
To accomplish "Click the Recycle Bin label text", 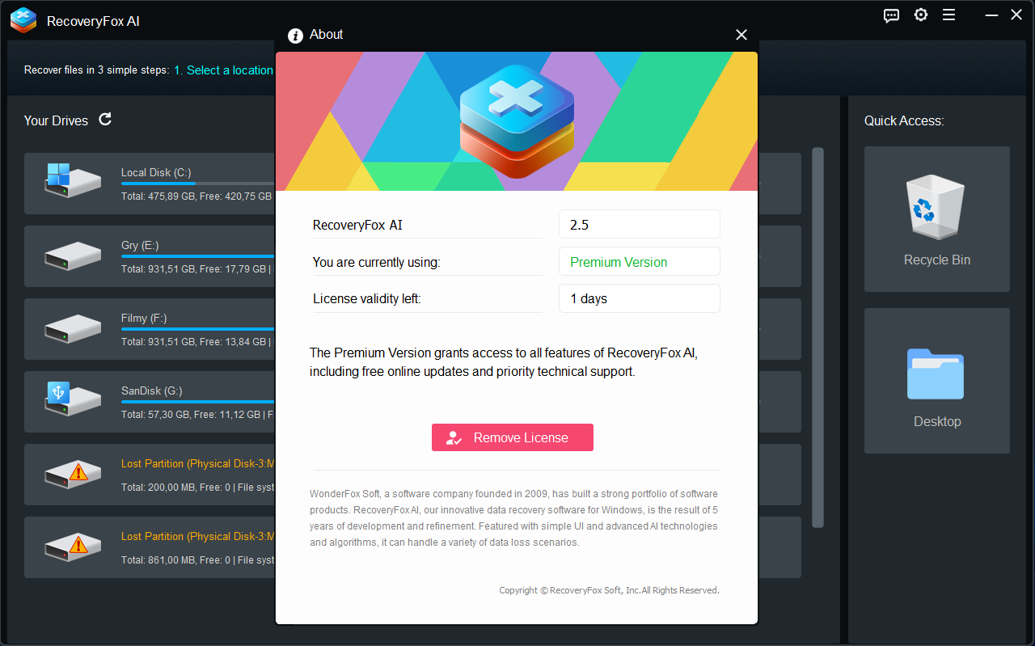I will [x=937, y=260].
